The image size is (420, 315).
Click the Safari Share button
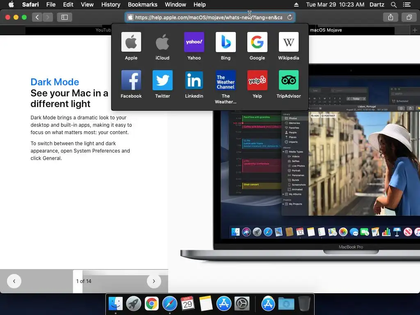[x=390, y=17]
